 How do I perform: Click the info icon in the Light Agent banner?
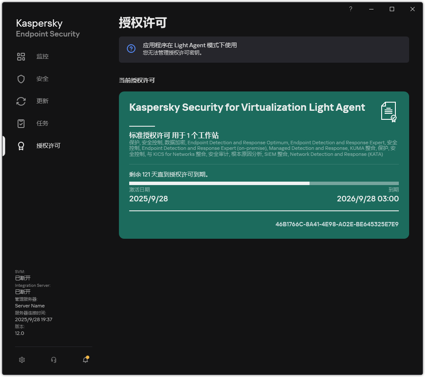pos(131,48)
